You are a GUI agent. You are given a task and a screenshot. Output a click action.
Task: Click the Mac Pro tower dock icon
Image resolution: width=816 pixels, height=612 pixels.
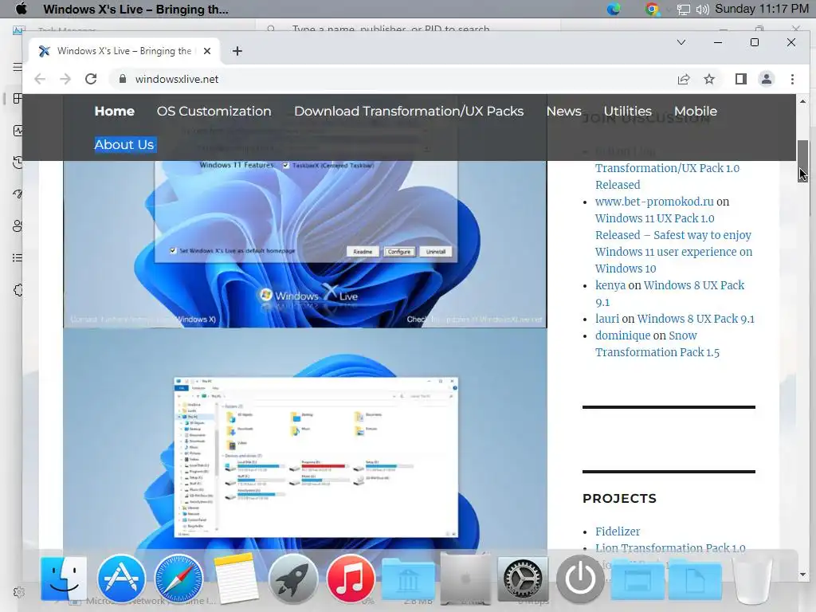[x=465, y=579]
